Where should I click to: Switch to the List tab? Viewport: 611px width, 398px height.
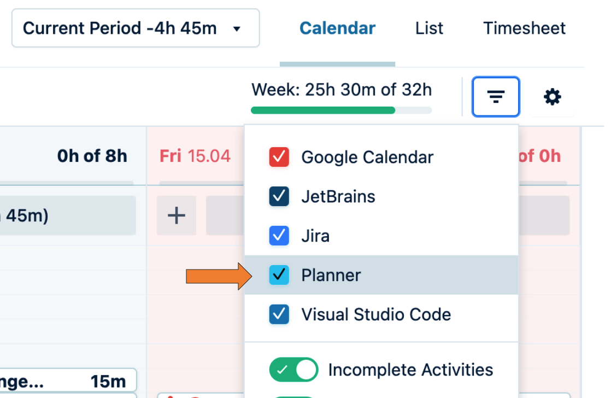(x=429, y=28)
